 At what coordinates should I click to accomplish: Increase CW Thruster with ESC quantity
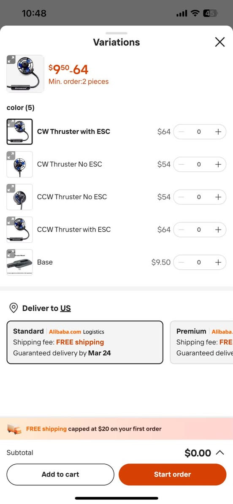218,132
